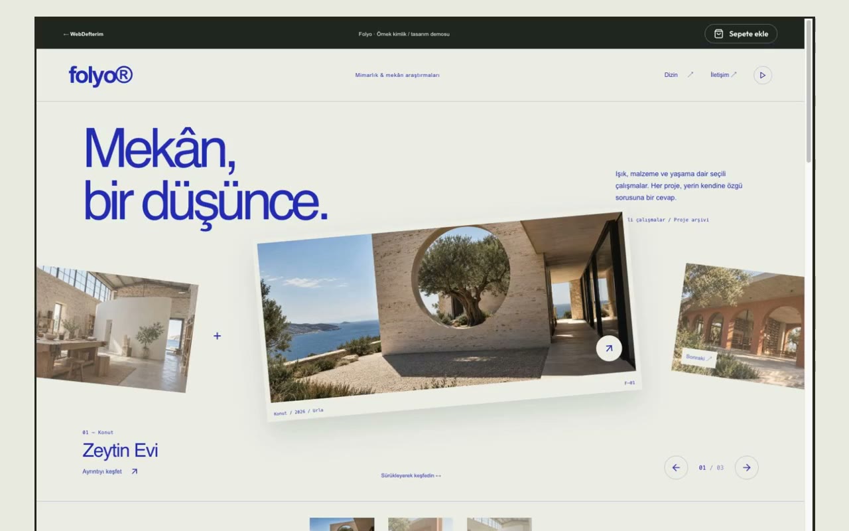Viewport: 849px width, 531px height.
Task: Click the Sonraki label on the right photo
Action: tap(699, 358)
